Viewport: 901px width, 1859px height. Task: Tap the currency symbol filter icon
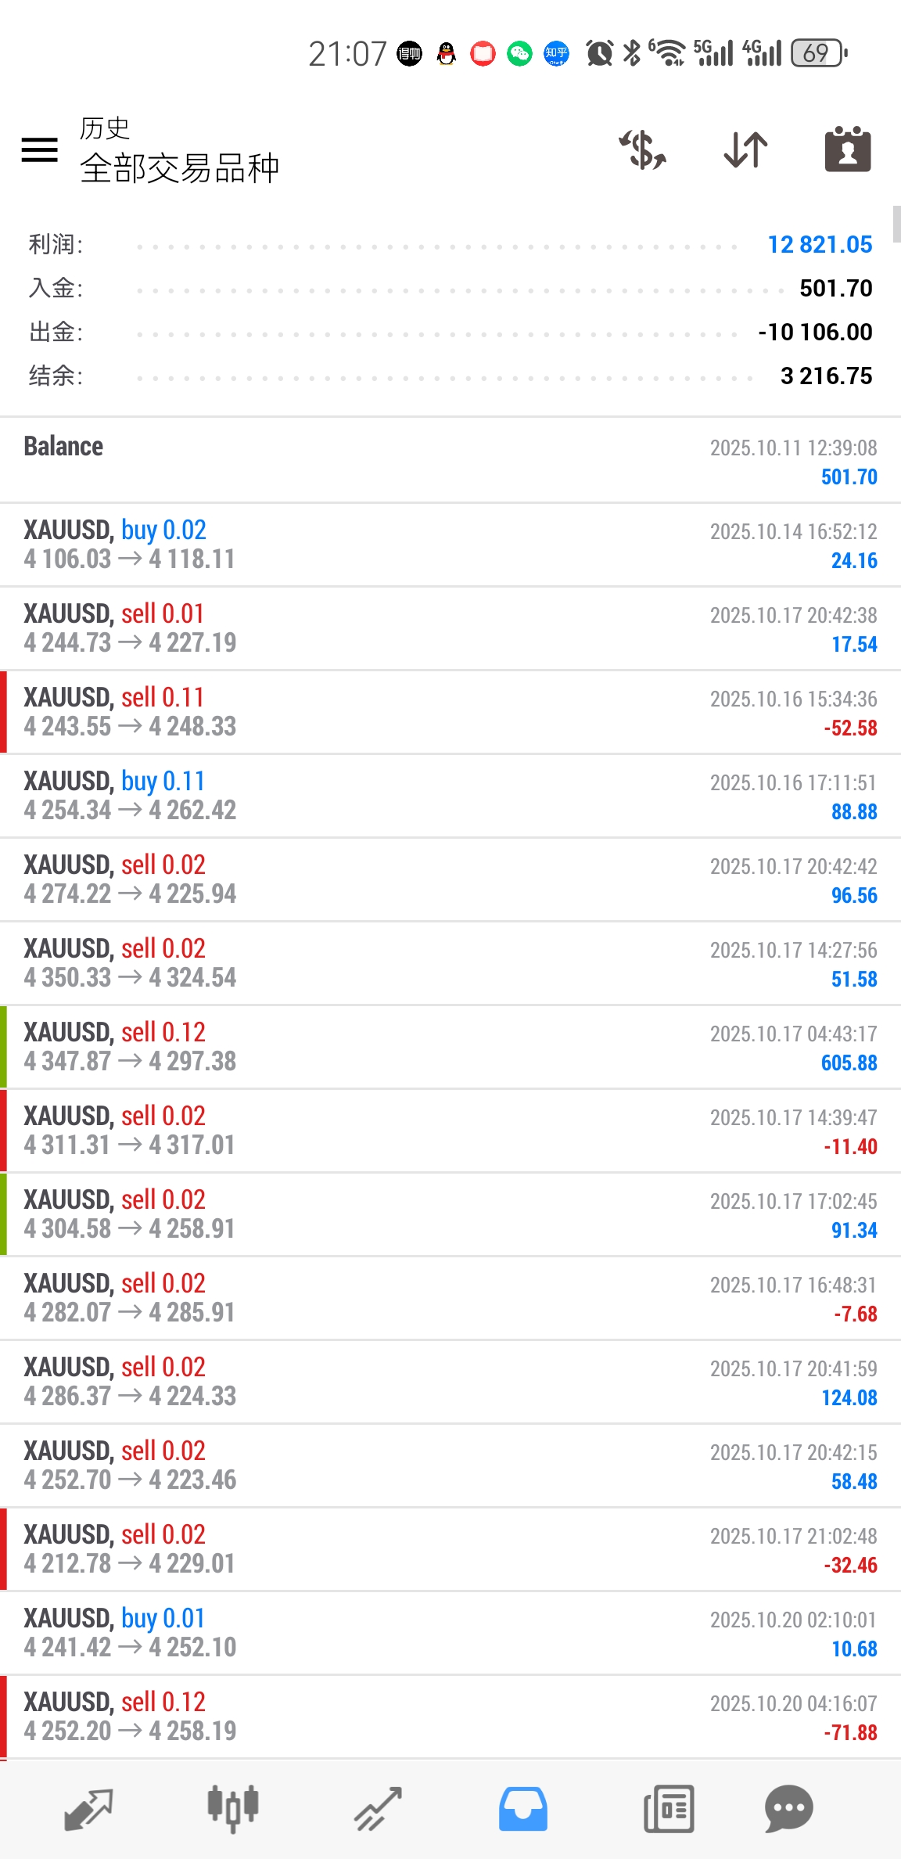pyautogui.click(x=643, y=149)
